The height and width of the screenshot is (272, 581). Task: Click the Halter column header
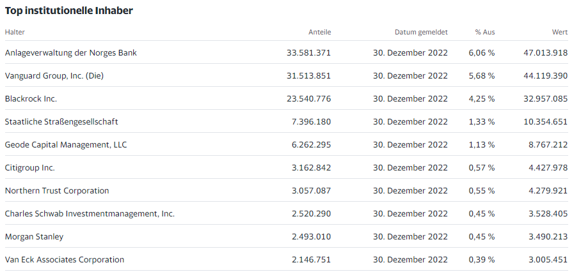[x=15, y=32]
